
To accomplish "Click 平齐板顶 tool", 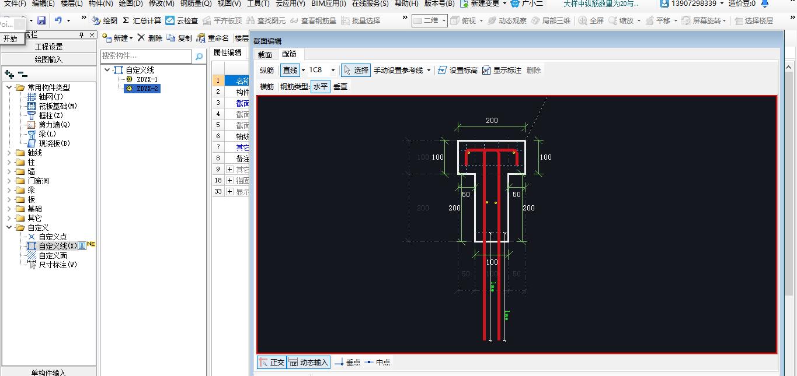I will coord(222,20).
